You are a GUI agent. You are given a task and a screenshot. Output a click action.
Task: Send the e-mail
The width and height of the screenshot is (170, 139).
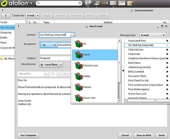[x=161, y=135]
